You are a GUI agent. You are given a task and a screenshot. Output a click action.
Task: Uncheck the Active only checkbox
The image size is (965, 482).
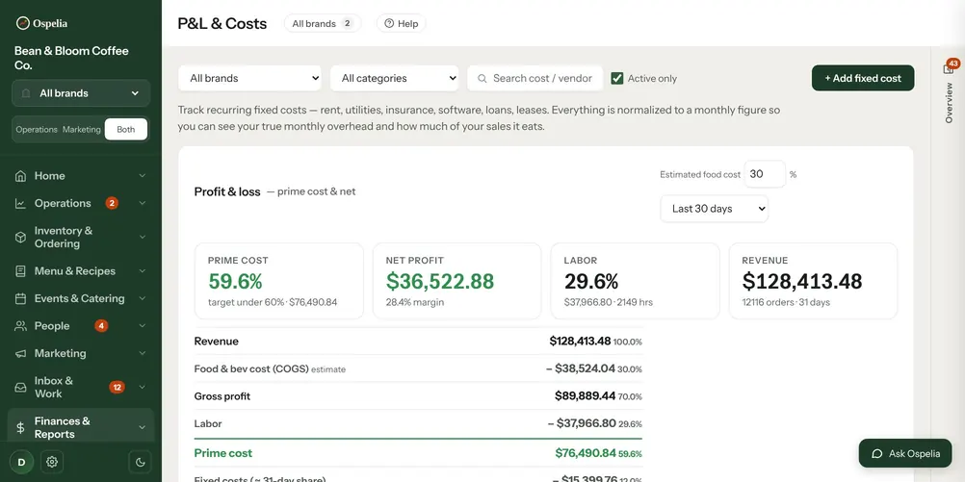point(616,78)
